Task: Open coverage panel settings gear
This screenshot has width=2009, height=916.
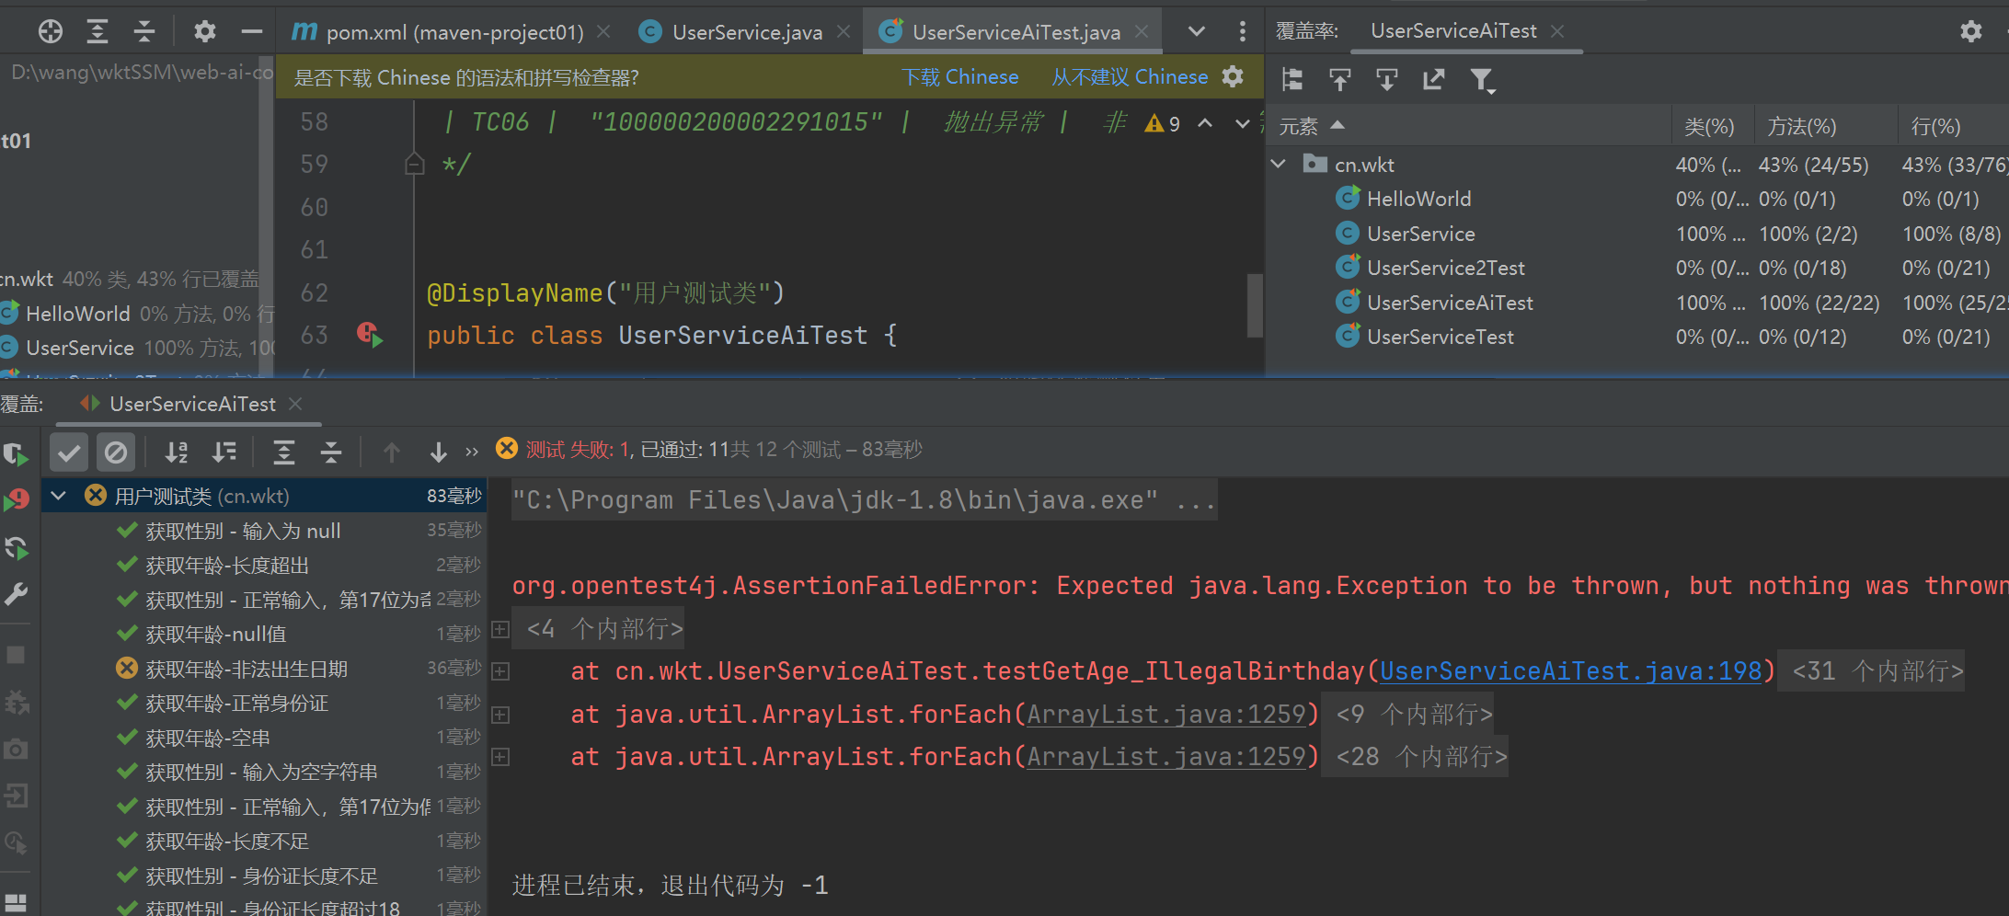Action: tap(1970, 32)
